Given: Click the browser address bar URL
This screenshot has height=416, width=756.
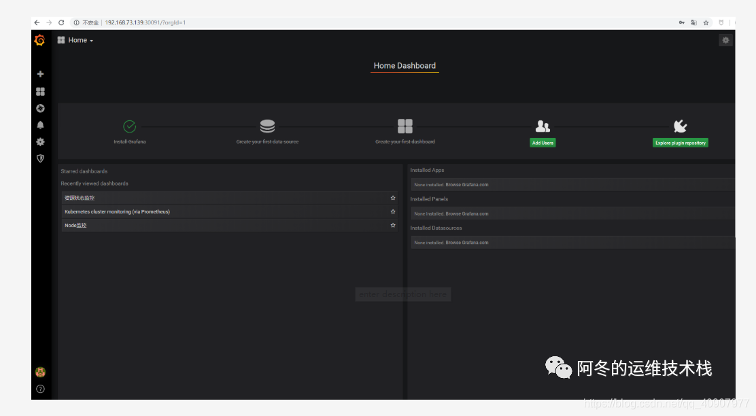Looking at the screenshot, I should (145, 22).
